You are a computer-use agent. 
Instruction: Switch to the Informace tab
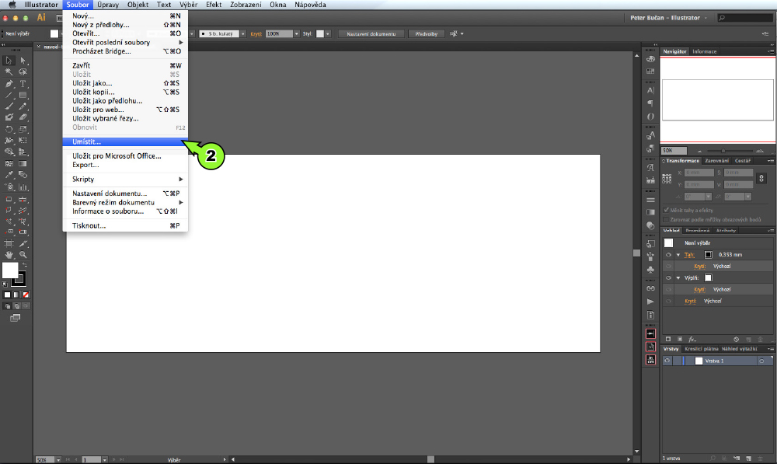tap(704, 51)
